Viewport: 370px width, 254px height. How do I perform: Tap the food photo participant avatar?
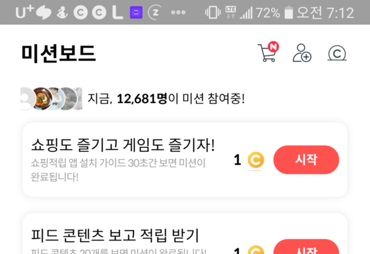tap(42, 99)
